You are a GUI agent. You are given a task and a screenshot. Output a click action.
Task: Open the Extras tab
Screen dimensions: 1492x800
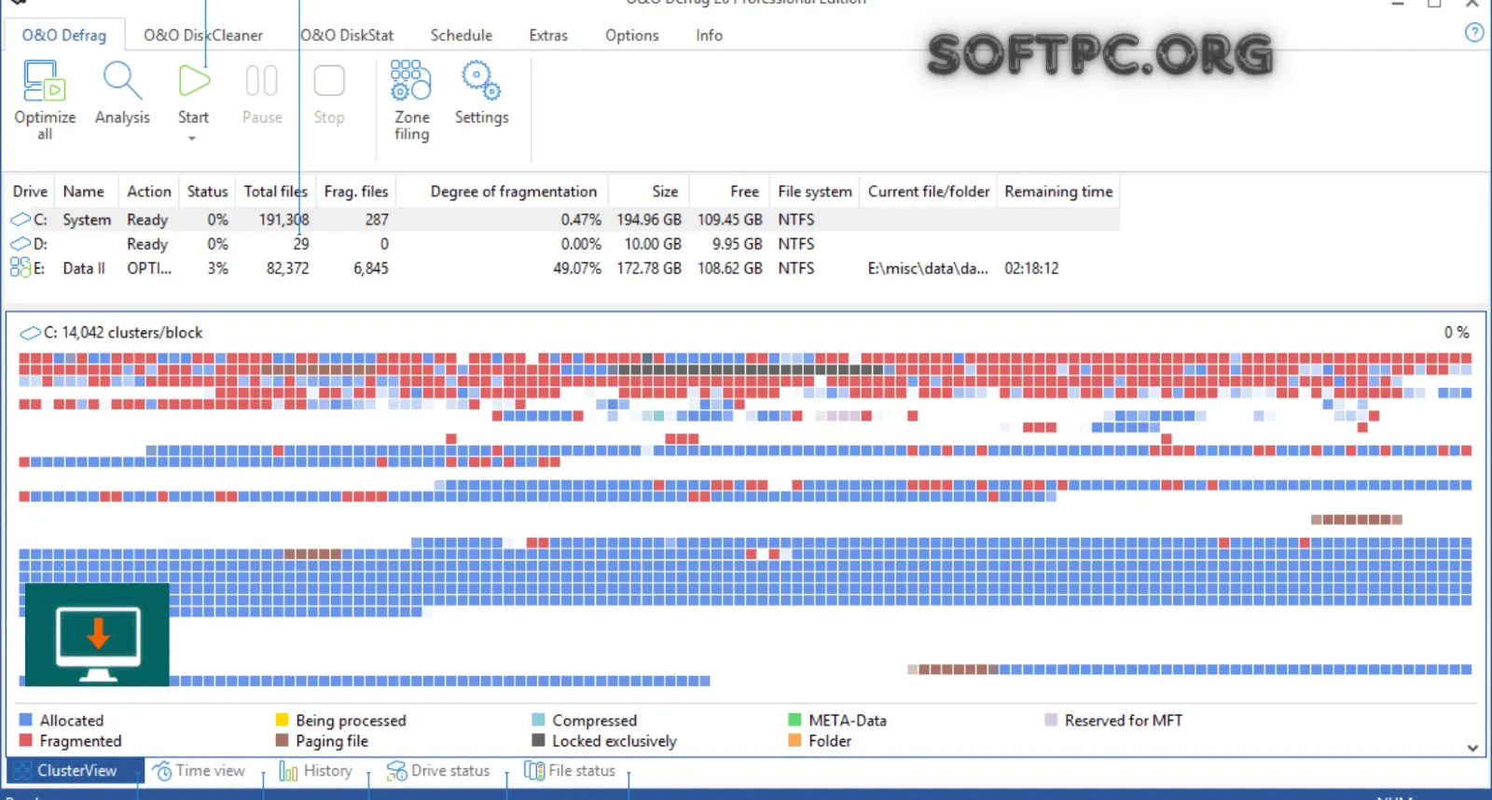pos(548,35)
